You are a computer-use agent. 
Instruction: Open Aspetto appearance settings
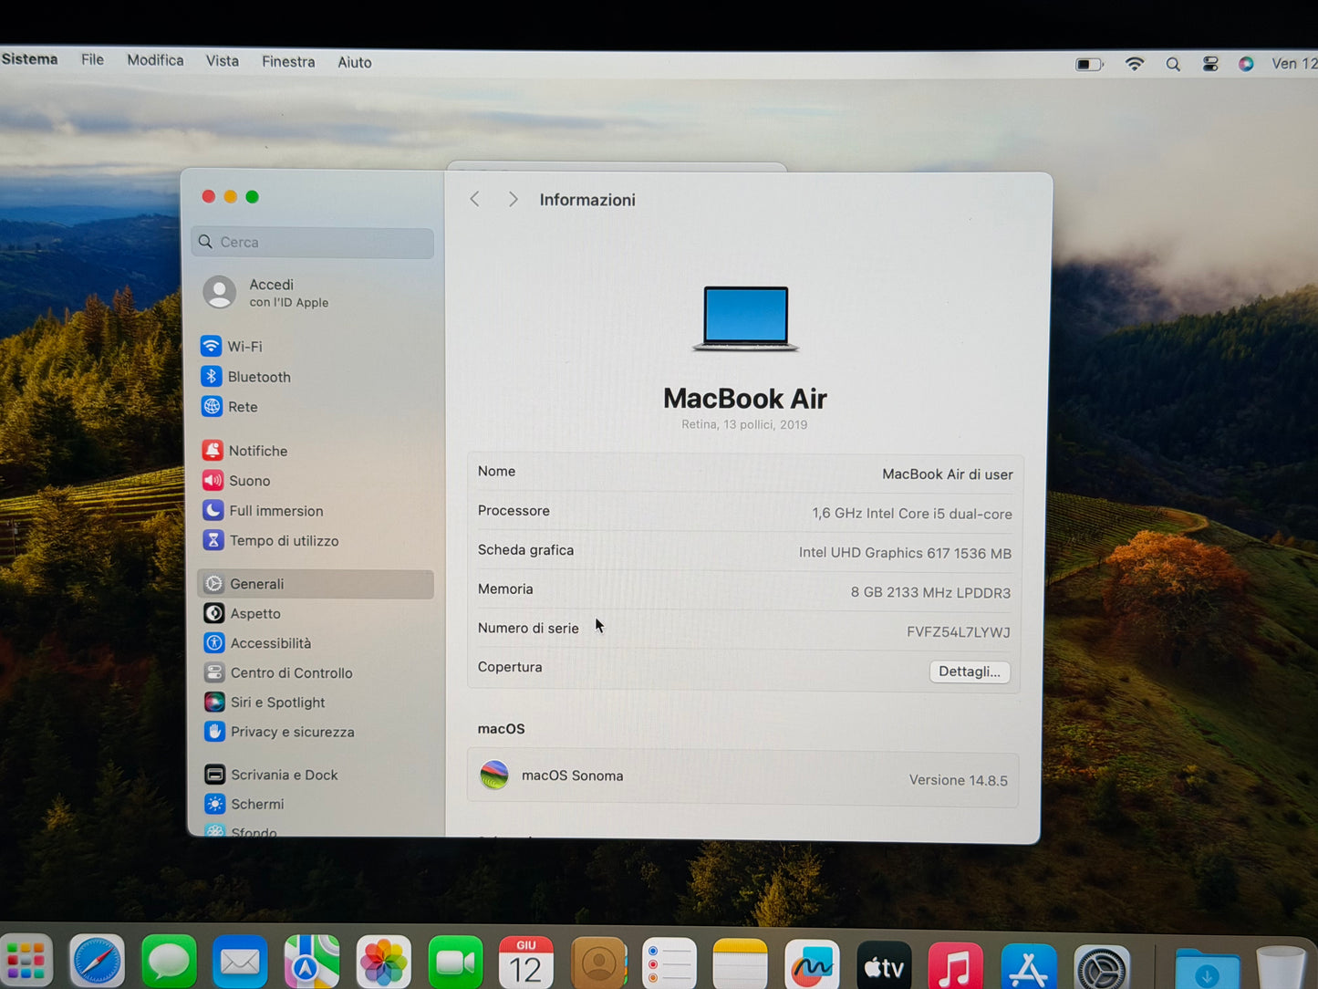243,614
